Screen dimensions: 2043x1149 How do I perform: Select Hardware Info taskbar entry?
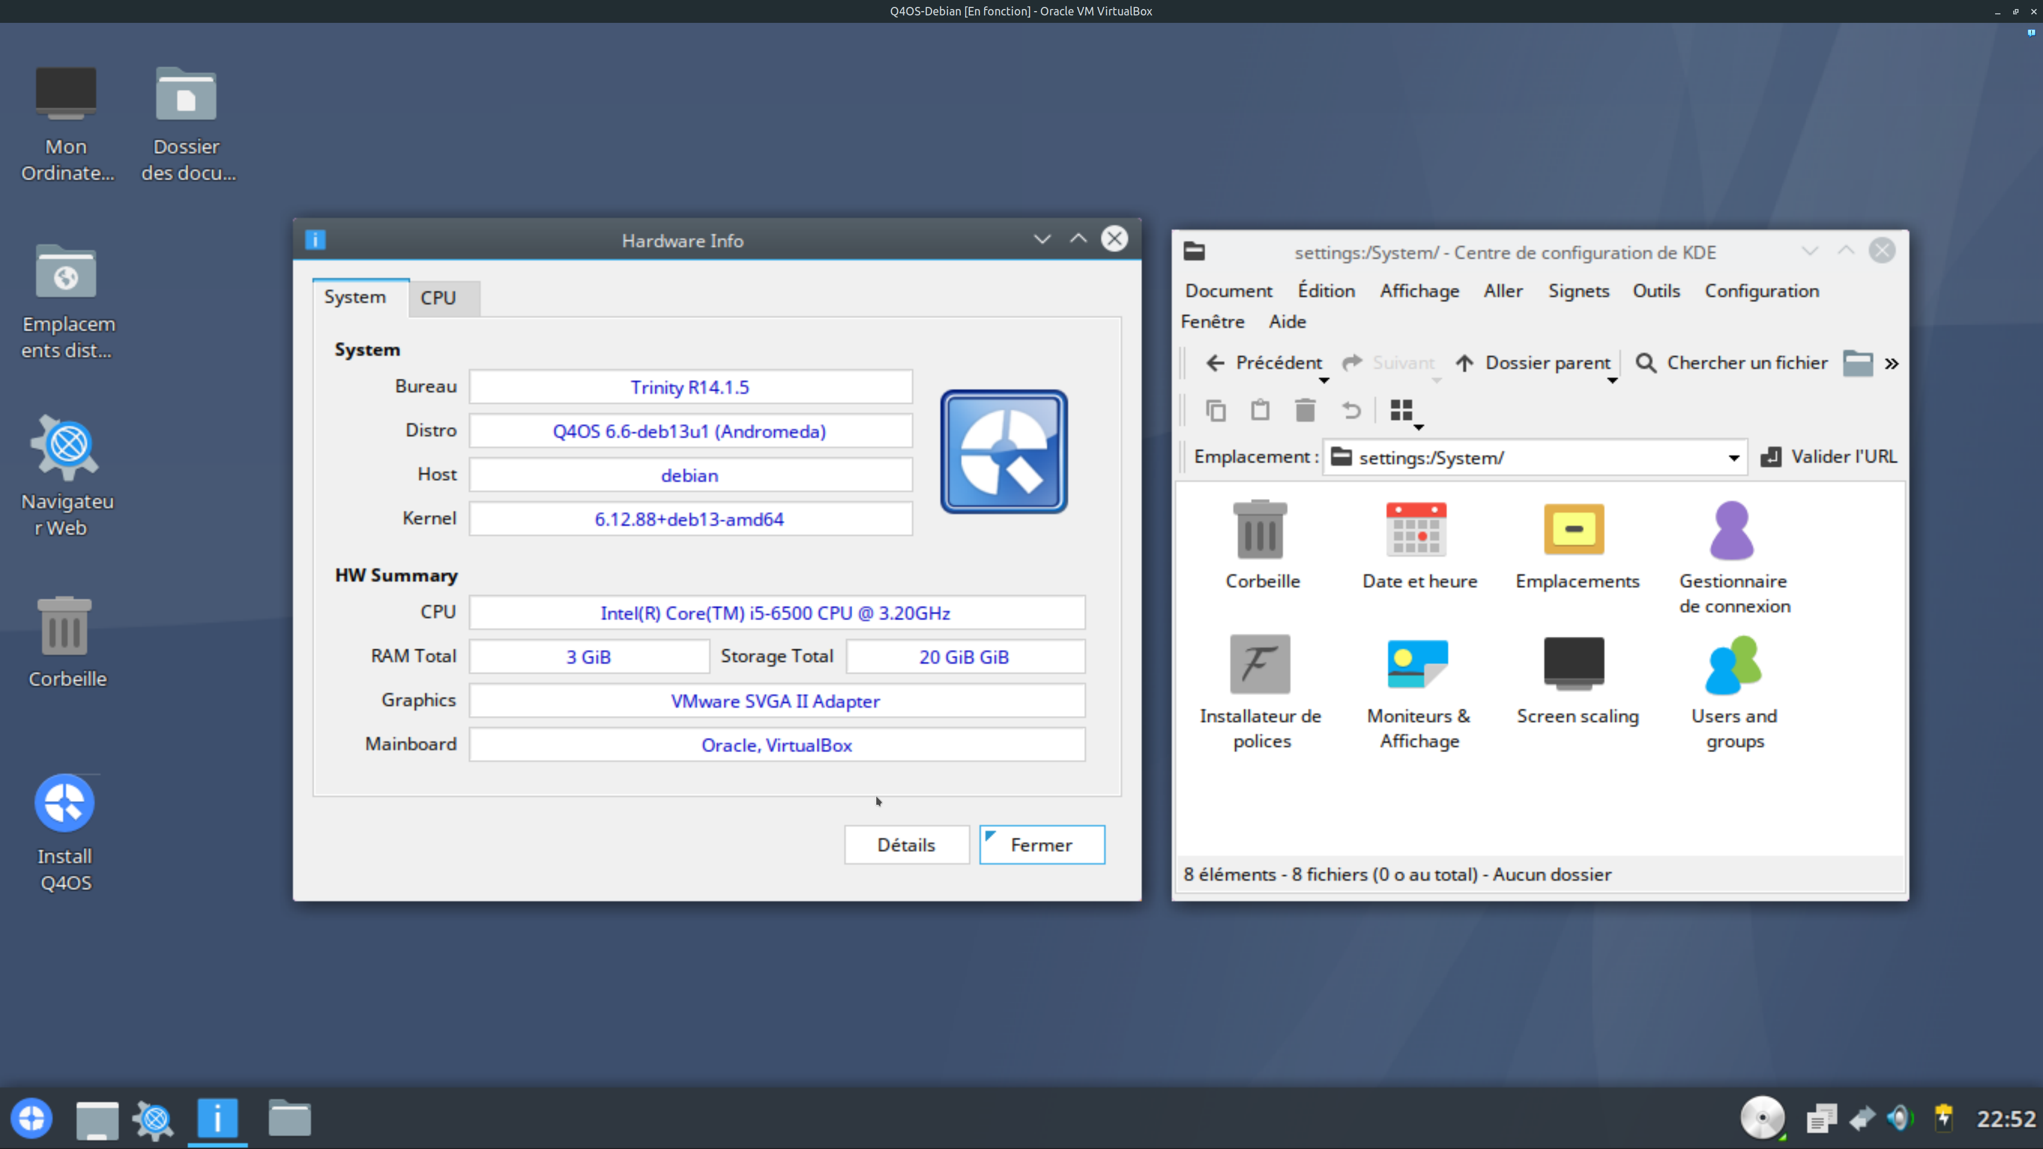[217, 1118]
